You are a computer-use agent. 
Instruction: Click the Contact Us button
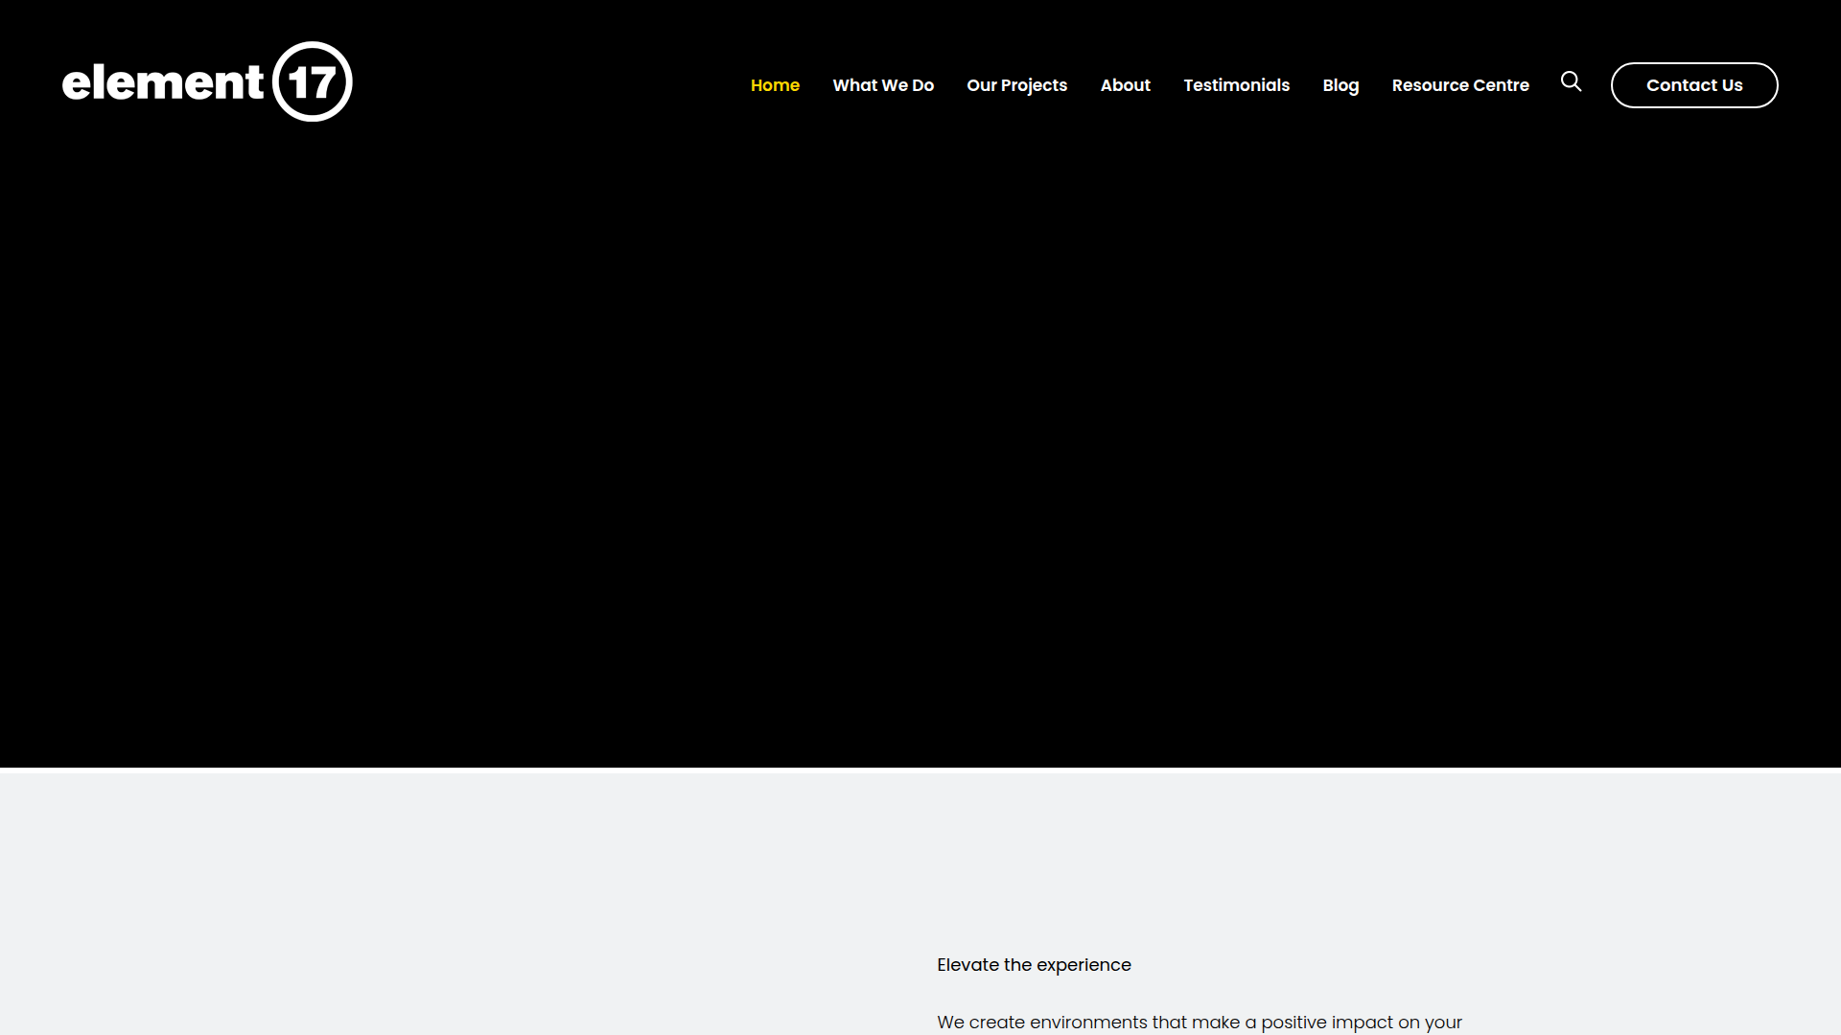coord(1694,85)
